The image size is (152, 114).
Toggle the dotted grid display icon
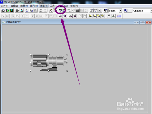pos(86,10)
